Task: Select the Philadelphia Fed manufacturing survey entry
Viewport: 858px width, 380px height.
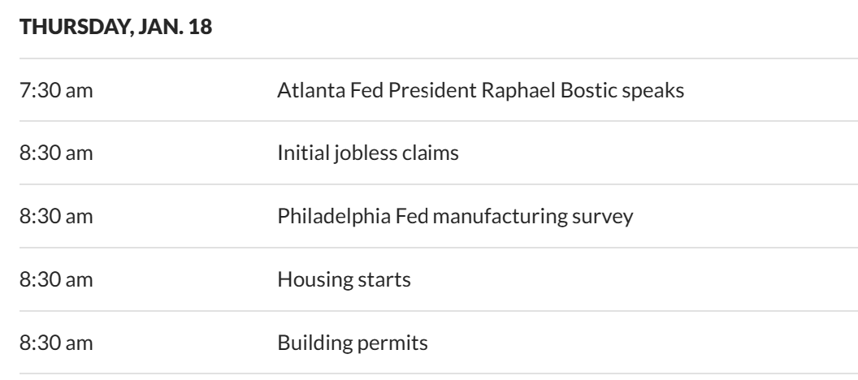Action: point(454,217)
